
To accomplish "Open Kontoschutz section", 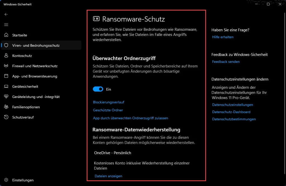I will 22,56.
